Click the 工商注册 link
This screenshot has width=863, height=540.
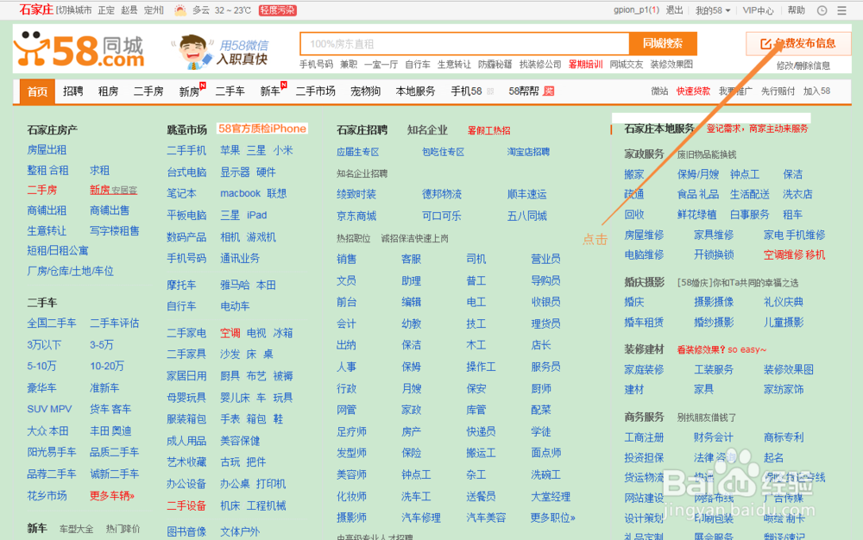(644, 437)
